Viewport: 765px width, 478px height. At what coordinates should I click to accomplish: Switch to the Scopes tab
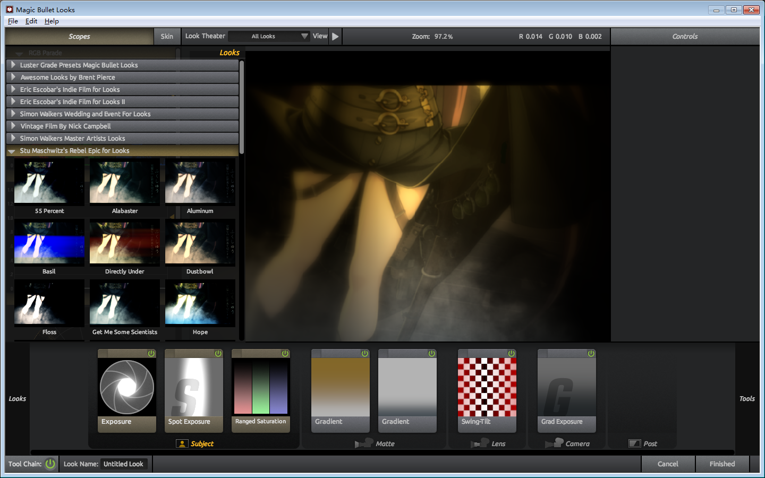point(79,37)
